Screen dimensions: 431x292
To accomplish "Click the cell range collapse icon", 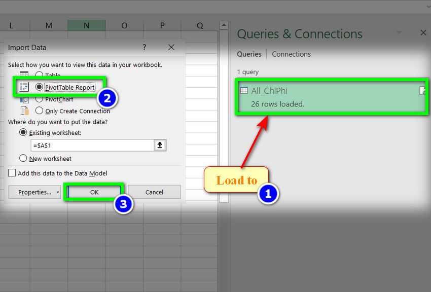I will coord(160,145).
